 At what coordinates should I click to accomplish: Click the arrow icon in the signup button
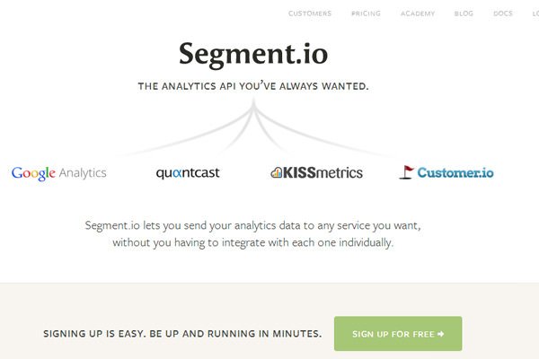tap(440, 334)
